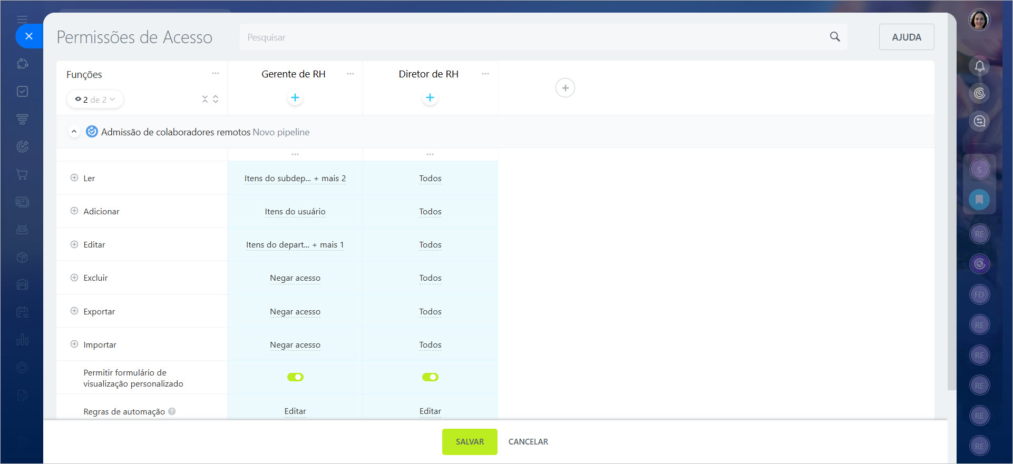Change Excluir 'Todos' for Diretor de RH
The height and width of the screenshot is (464, 1013).
click(x=430, y=278)
